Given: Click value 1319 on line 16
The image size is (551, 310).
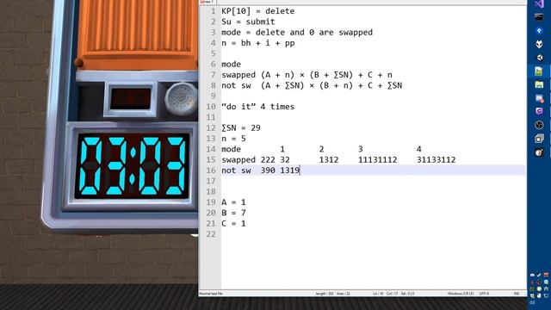Looking at the screenshot, I should [x=290, y=170].
